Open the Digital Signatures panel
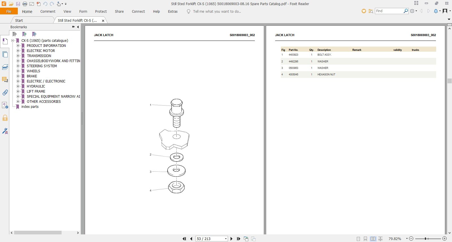The image size is (452, 242). click(x=5, y=105)
